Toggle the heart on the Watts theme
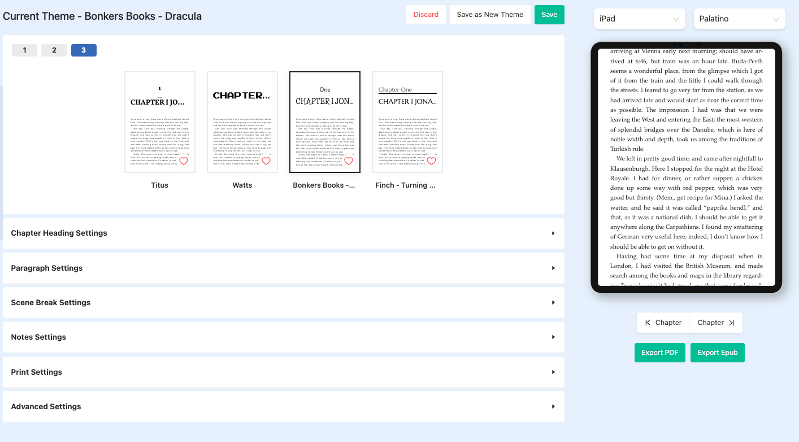This screenshot has width=799, height=442. [266, 161]
